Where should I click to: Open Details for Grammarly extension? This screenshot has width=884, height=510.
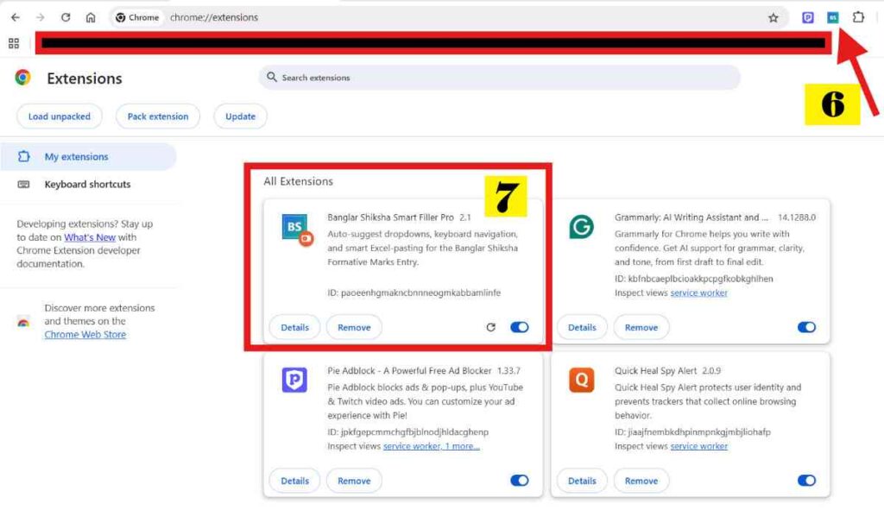582,327
